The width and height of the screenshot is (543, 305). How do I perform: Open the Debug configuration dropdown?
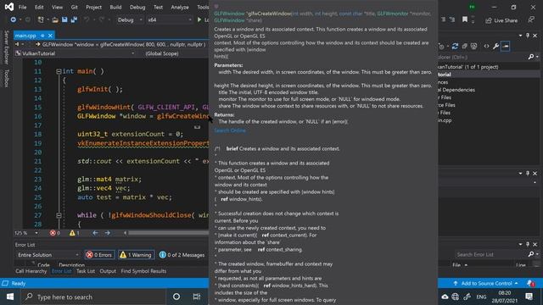(130, 20)
